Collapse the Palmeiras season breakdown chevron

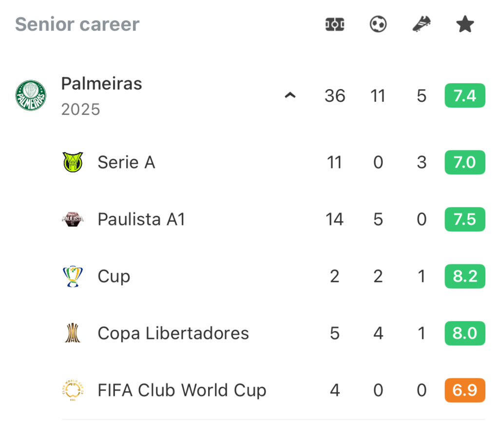coord(290,95)
